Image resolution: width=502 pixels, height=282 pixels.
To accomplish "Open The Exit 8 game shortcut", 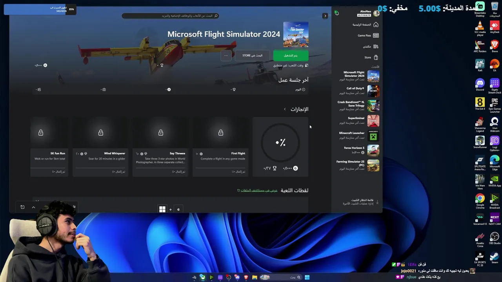I will pos(480,104).
